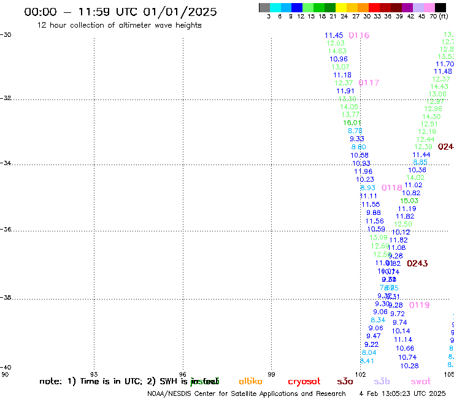Click the purple 39–42 ft legend swatch

click(x=407, y=7)
